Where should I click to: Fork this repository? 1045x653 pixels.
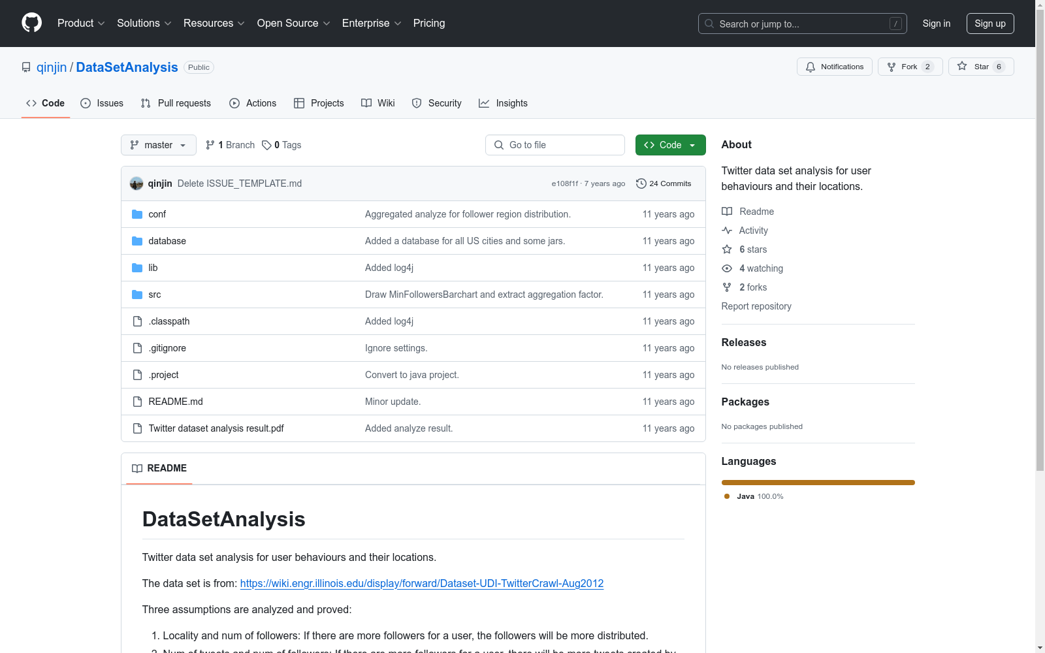(x=910, y=67)
